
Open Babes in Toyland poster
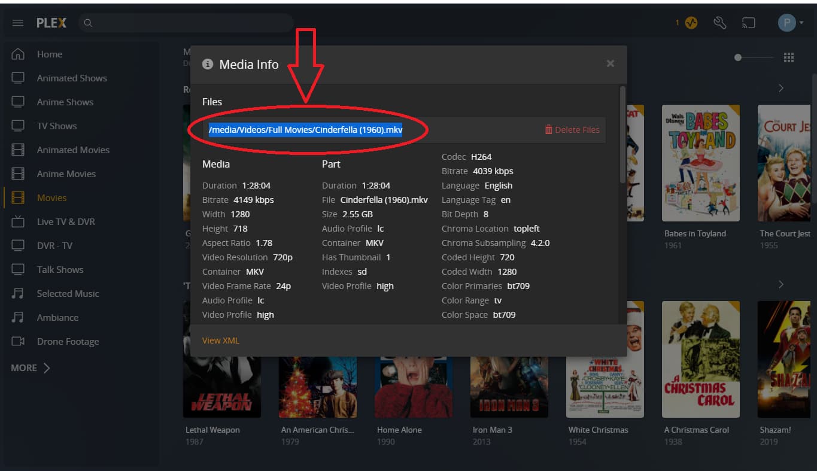coord(701,163)
